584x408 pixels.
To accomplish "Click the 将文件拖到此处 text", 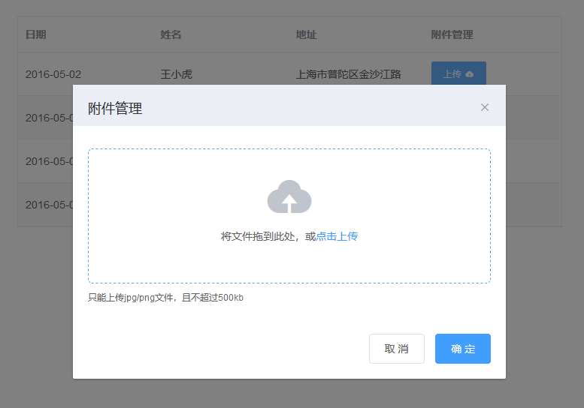I will pos(258,236).
